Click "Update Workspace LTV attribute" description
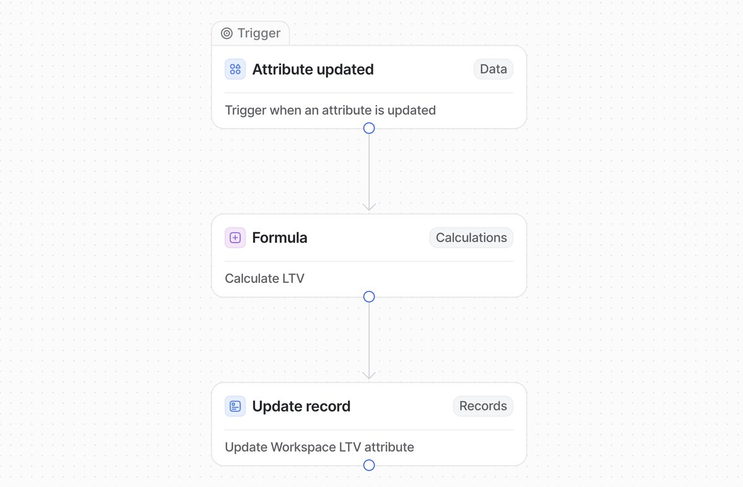The height and width of the screenshot is (487, 743). pos(319,447)
